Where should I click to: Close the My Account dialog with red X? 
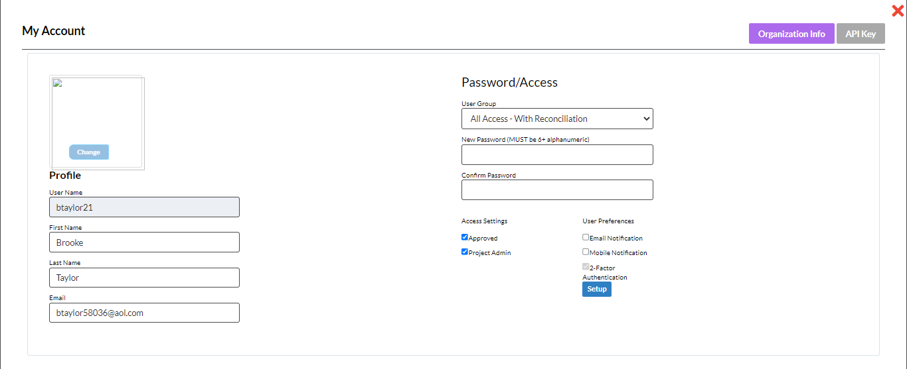tap(898, 11)
